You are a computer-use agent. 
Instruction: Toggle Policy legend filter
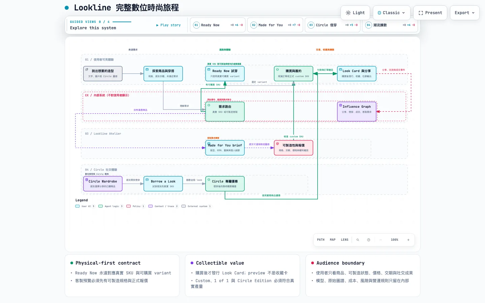(x=135, y=206)
